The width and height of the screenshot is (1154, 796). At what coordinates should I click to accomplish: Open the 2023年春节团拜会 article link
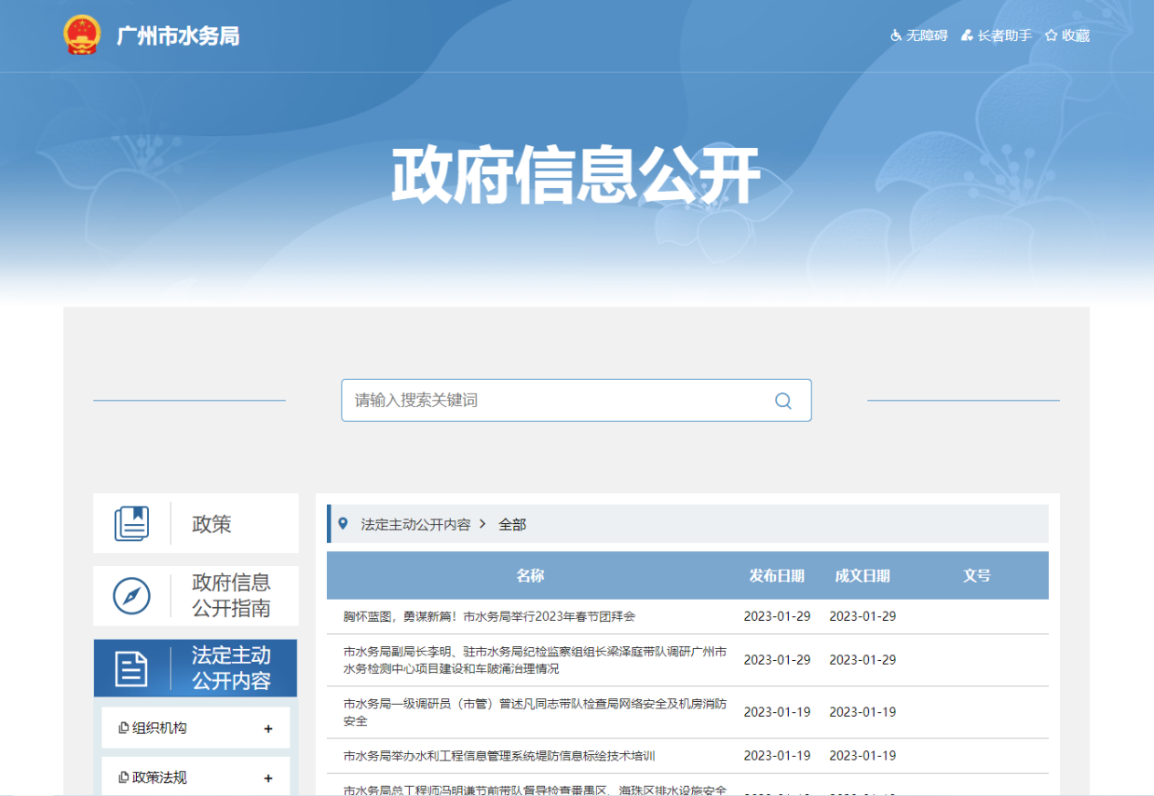(489, 617)
